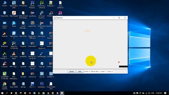169x95 pixels.
Task: Open the Action Center notifications icon
Action: (x=165, y=93)
